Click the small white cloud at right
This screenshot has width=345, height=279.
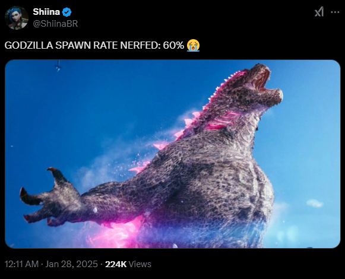(x=315, y=203)
